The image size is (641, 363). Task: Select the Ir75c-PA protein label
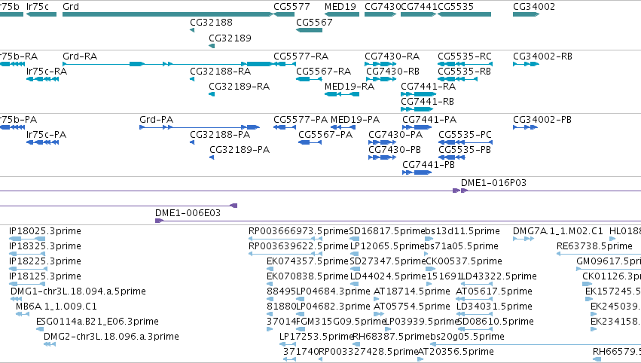[x=46, y=135]
